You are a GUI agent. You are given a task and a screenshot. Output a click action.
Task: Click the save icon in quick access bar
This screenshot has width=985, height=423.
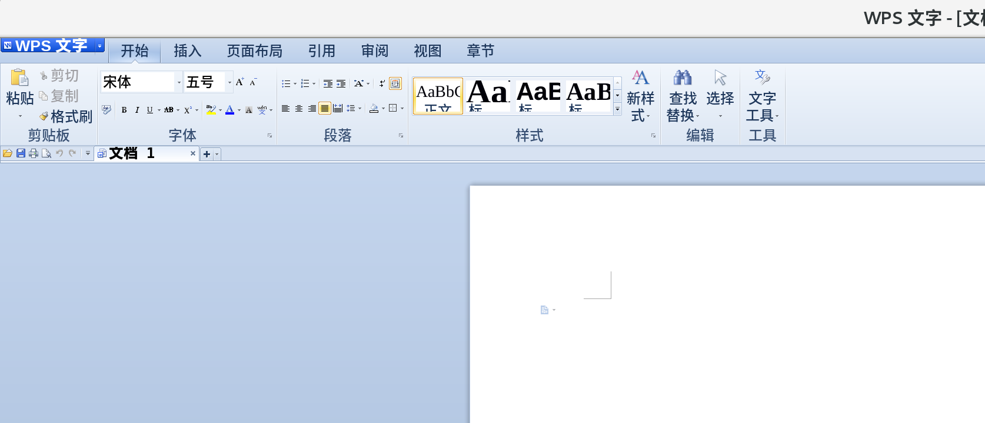click(x=21, y=153)
